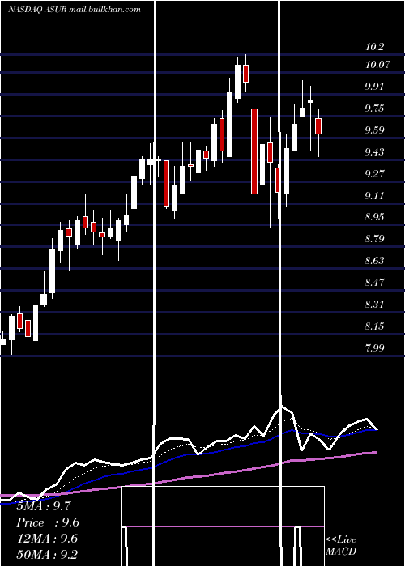This screenshot has height=567, width=405.
Task: Click the <<Live MACD label
Action: tap(341, 546)
